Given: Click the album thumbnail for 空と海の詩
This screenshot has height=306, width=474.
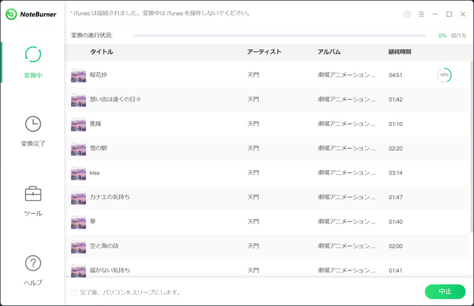Looking at the screenshot, I should (79, 247).
